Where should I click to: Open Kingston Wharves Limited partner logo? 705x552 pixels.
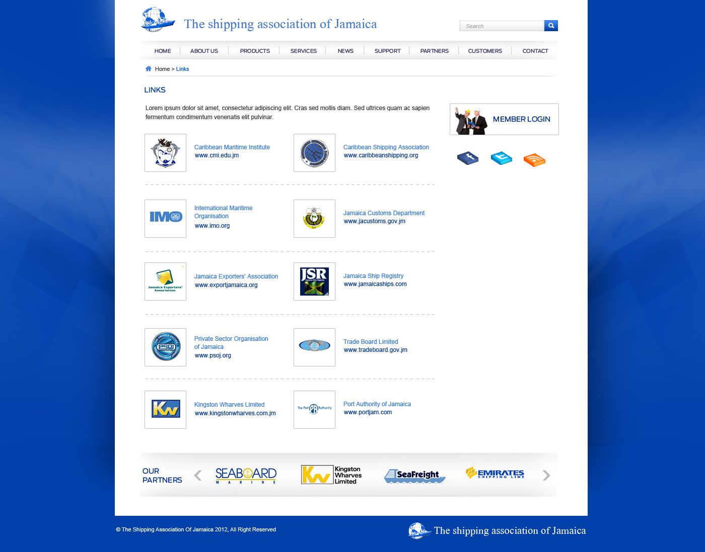[x=331, y=475]
